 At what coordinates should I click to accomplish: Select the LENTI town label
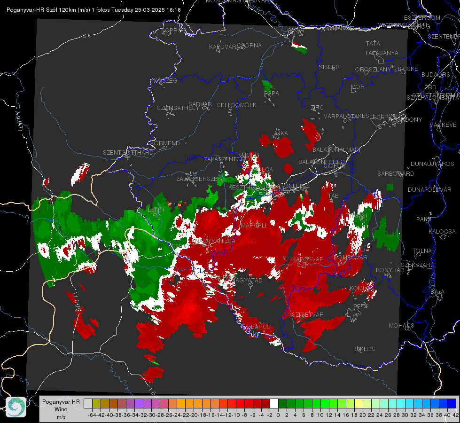point(156,210)
